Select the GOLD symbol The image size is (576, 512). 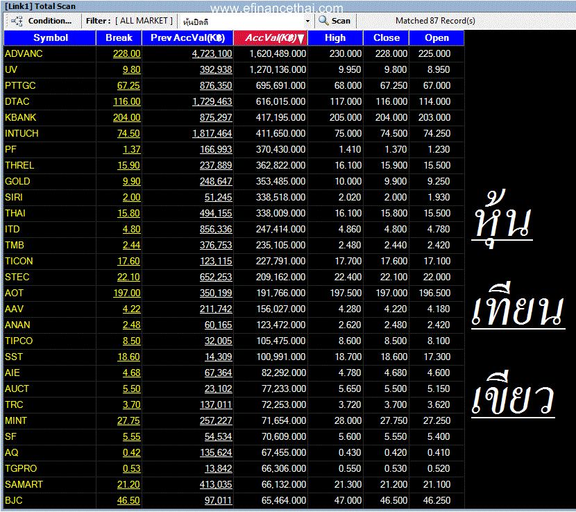(17, 182)
